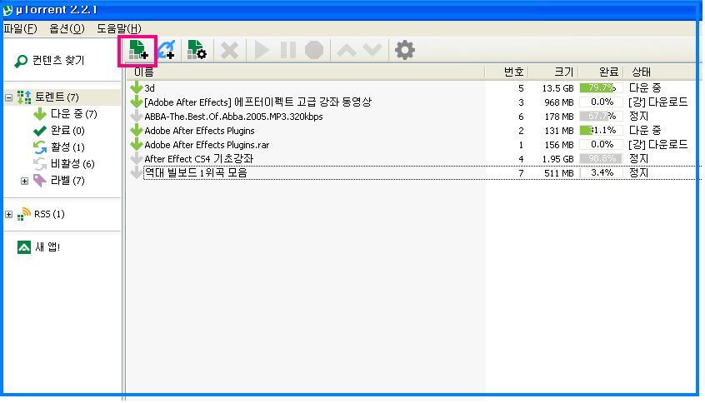This screenshot has height=403, width=705.
Task: Open the 도움말(H) menu
Action: (119, 29)
